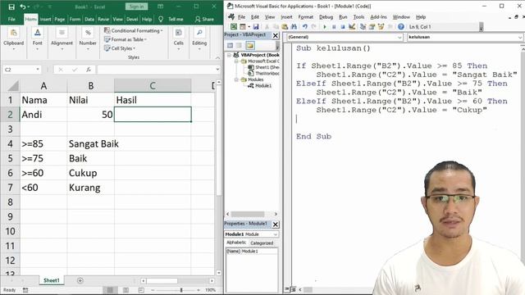
Task: Open Object Browser from VBA toolbar
Action: pyautogui.click(x=381, y=27)
